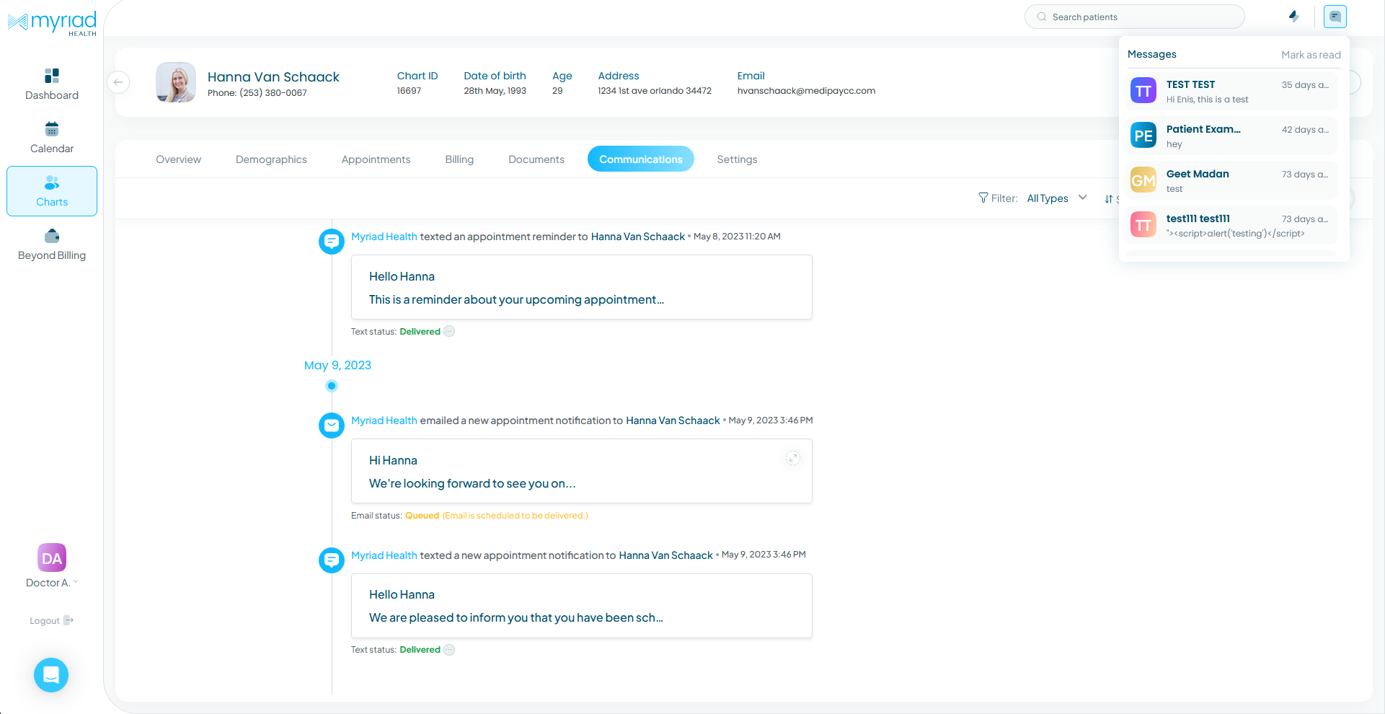Click the notifications bell icon
This screenshot has width=1385, height=714.
point(1293,16)
